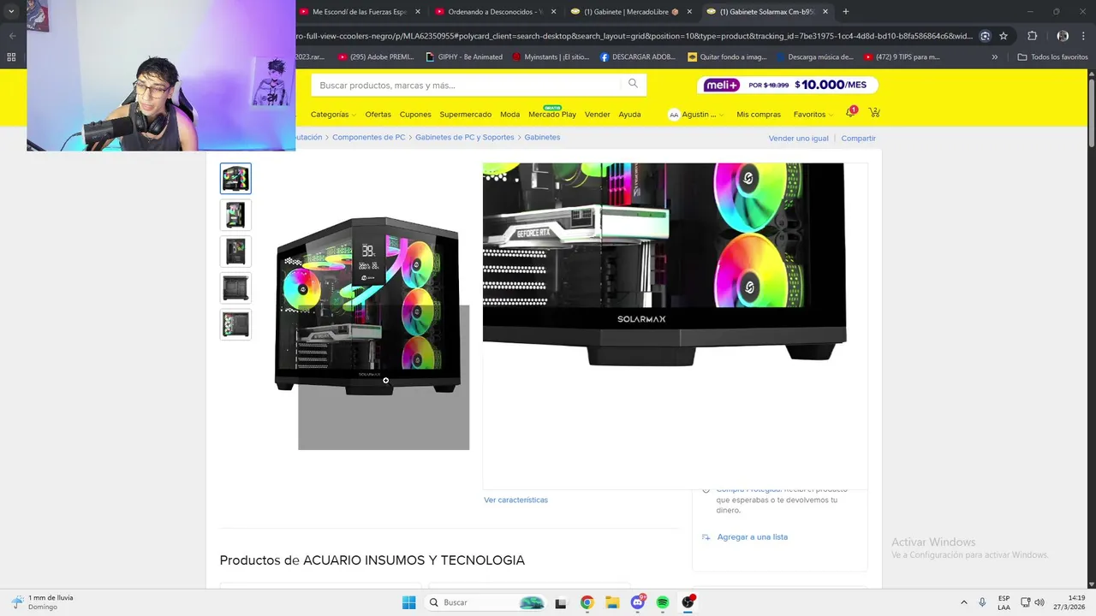This screenshot has height=616, width=1096.
Task: Click the Windows taskbar Buscar search box
Action: point(487,602)
